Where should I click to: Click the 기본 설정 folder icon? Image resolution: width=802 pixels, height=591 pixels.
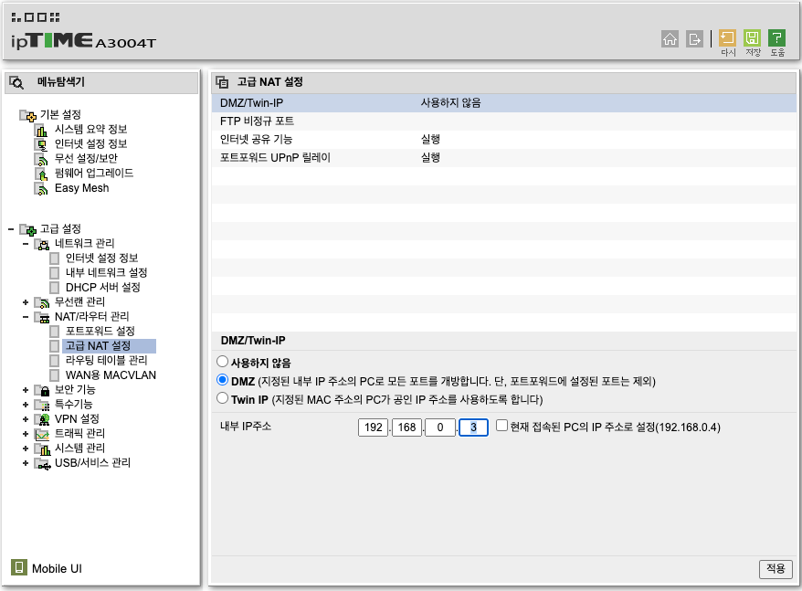27,115
